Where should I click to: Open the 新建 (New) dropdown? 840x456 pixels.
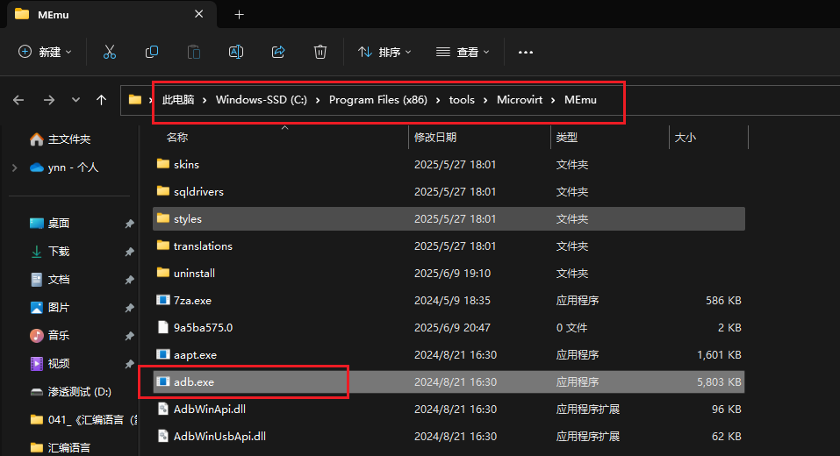(46, 52)
